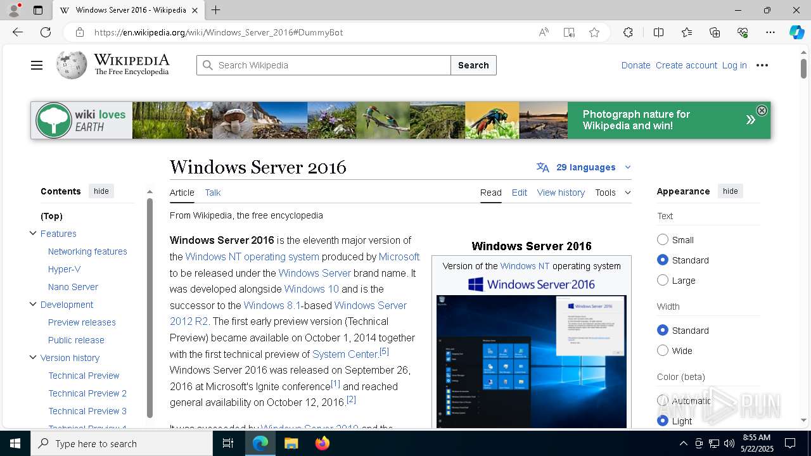Click the Windows taskbar search box
This screenshot has height=456, width=811.
tap(122, 443)
